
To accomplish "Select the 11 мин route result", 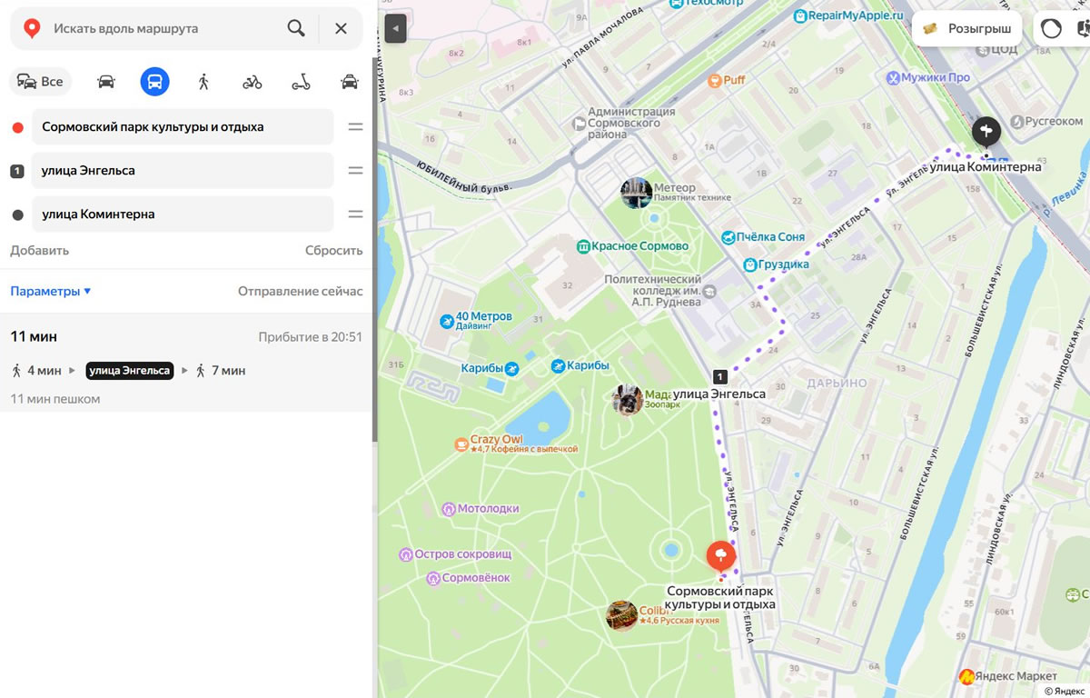I will 186,362.
